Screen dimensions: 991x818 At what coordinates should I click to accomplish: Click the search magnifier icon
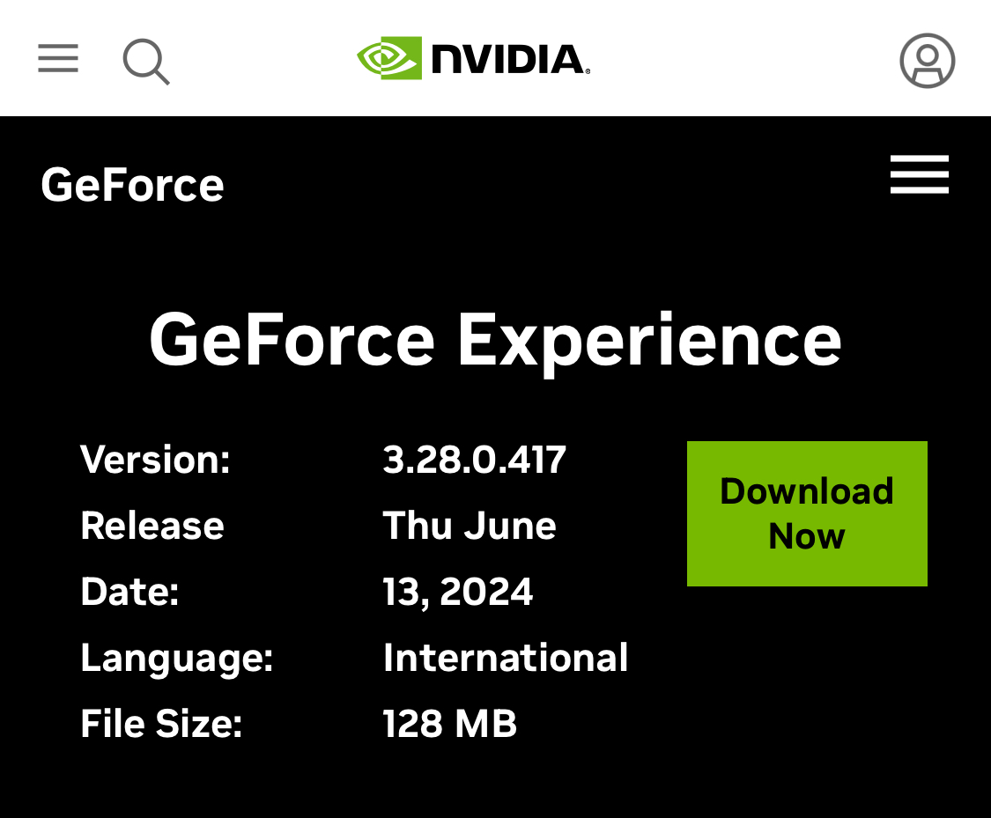click(x=145, y=61)
